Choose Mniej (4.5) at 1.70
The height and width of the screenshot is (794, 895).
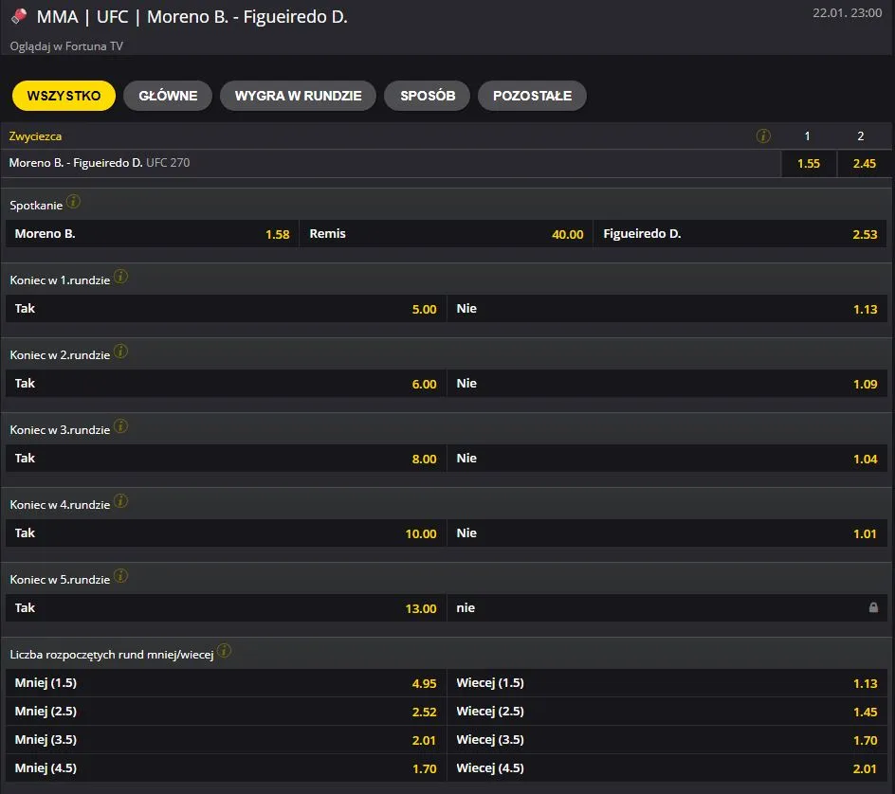point(226,768)
